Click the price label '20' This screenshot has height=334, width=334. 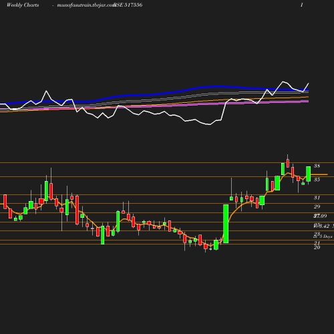(x=317, y=247)
